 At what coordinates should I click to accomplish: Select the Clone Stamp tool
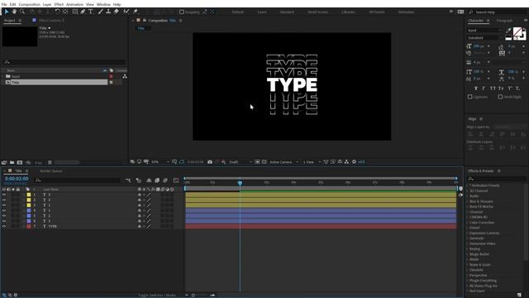coord(108,12)
